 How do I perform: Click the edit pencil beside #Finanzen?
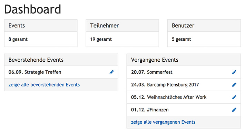[234, 110]
